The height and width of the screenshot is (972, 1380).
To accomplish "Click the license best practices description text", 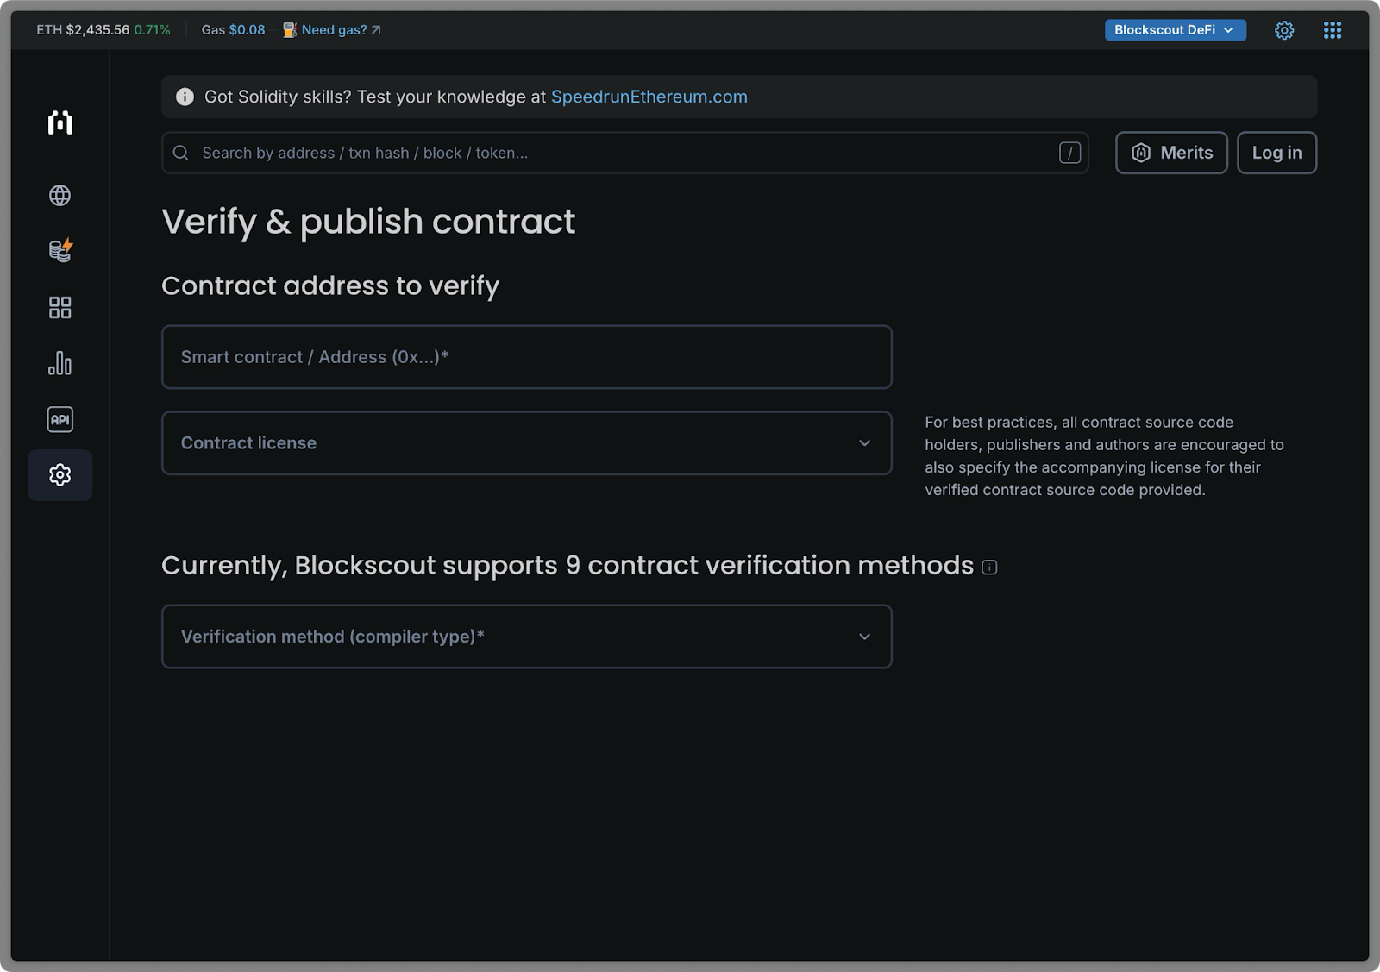I will (1104, 455).
